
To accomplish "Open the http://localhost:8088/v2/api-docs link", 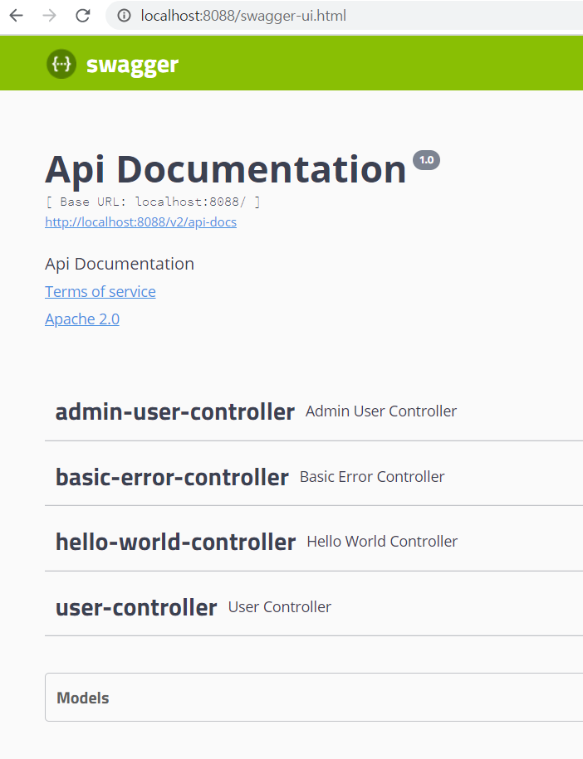I will [x=140, y=221].
